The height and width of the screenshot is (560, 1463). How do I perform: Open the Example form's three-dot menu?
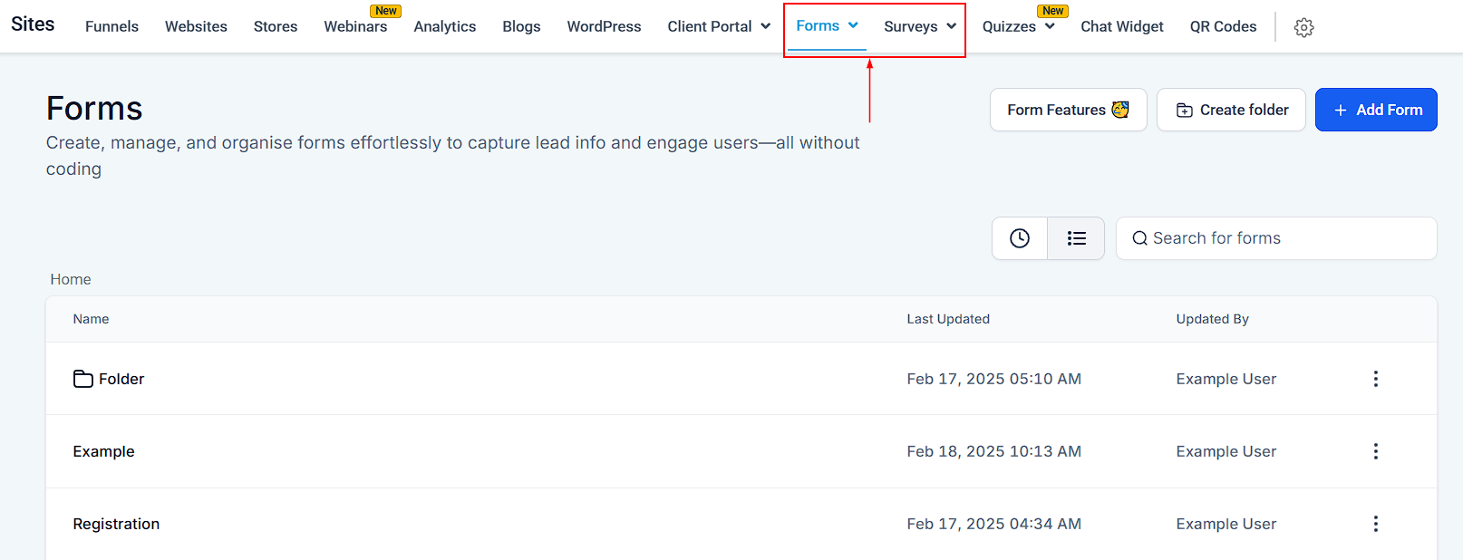tap(1375, 451)
